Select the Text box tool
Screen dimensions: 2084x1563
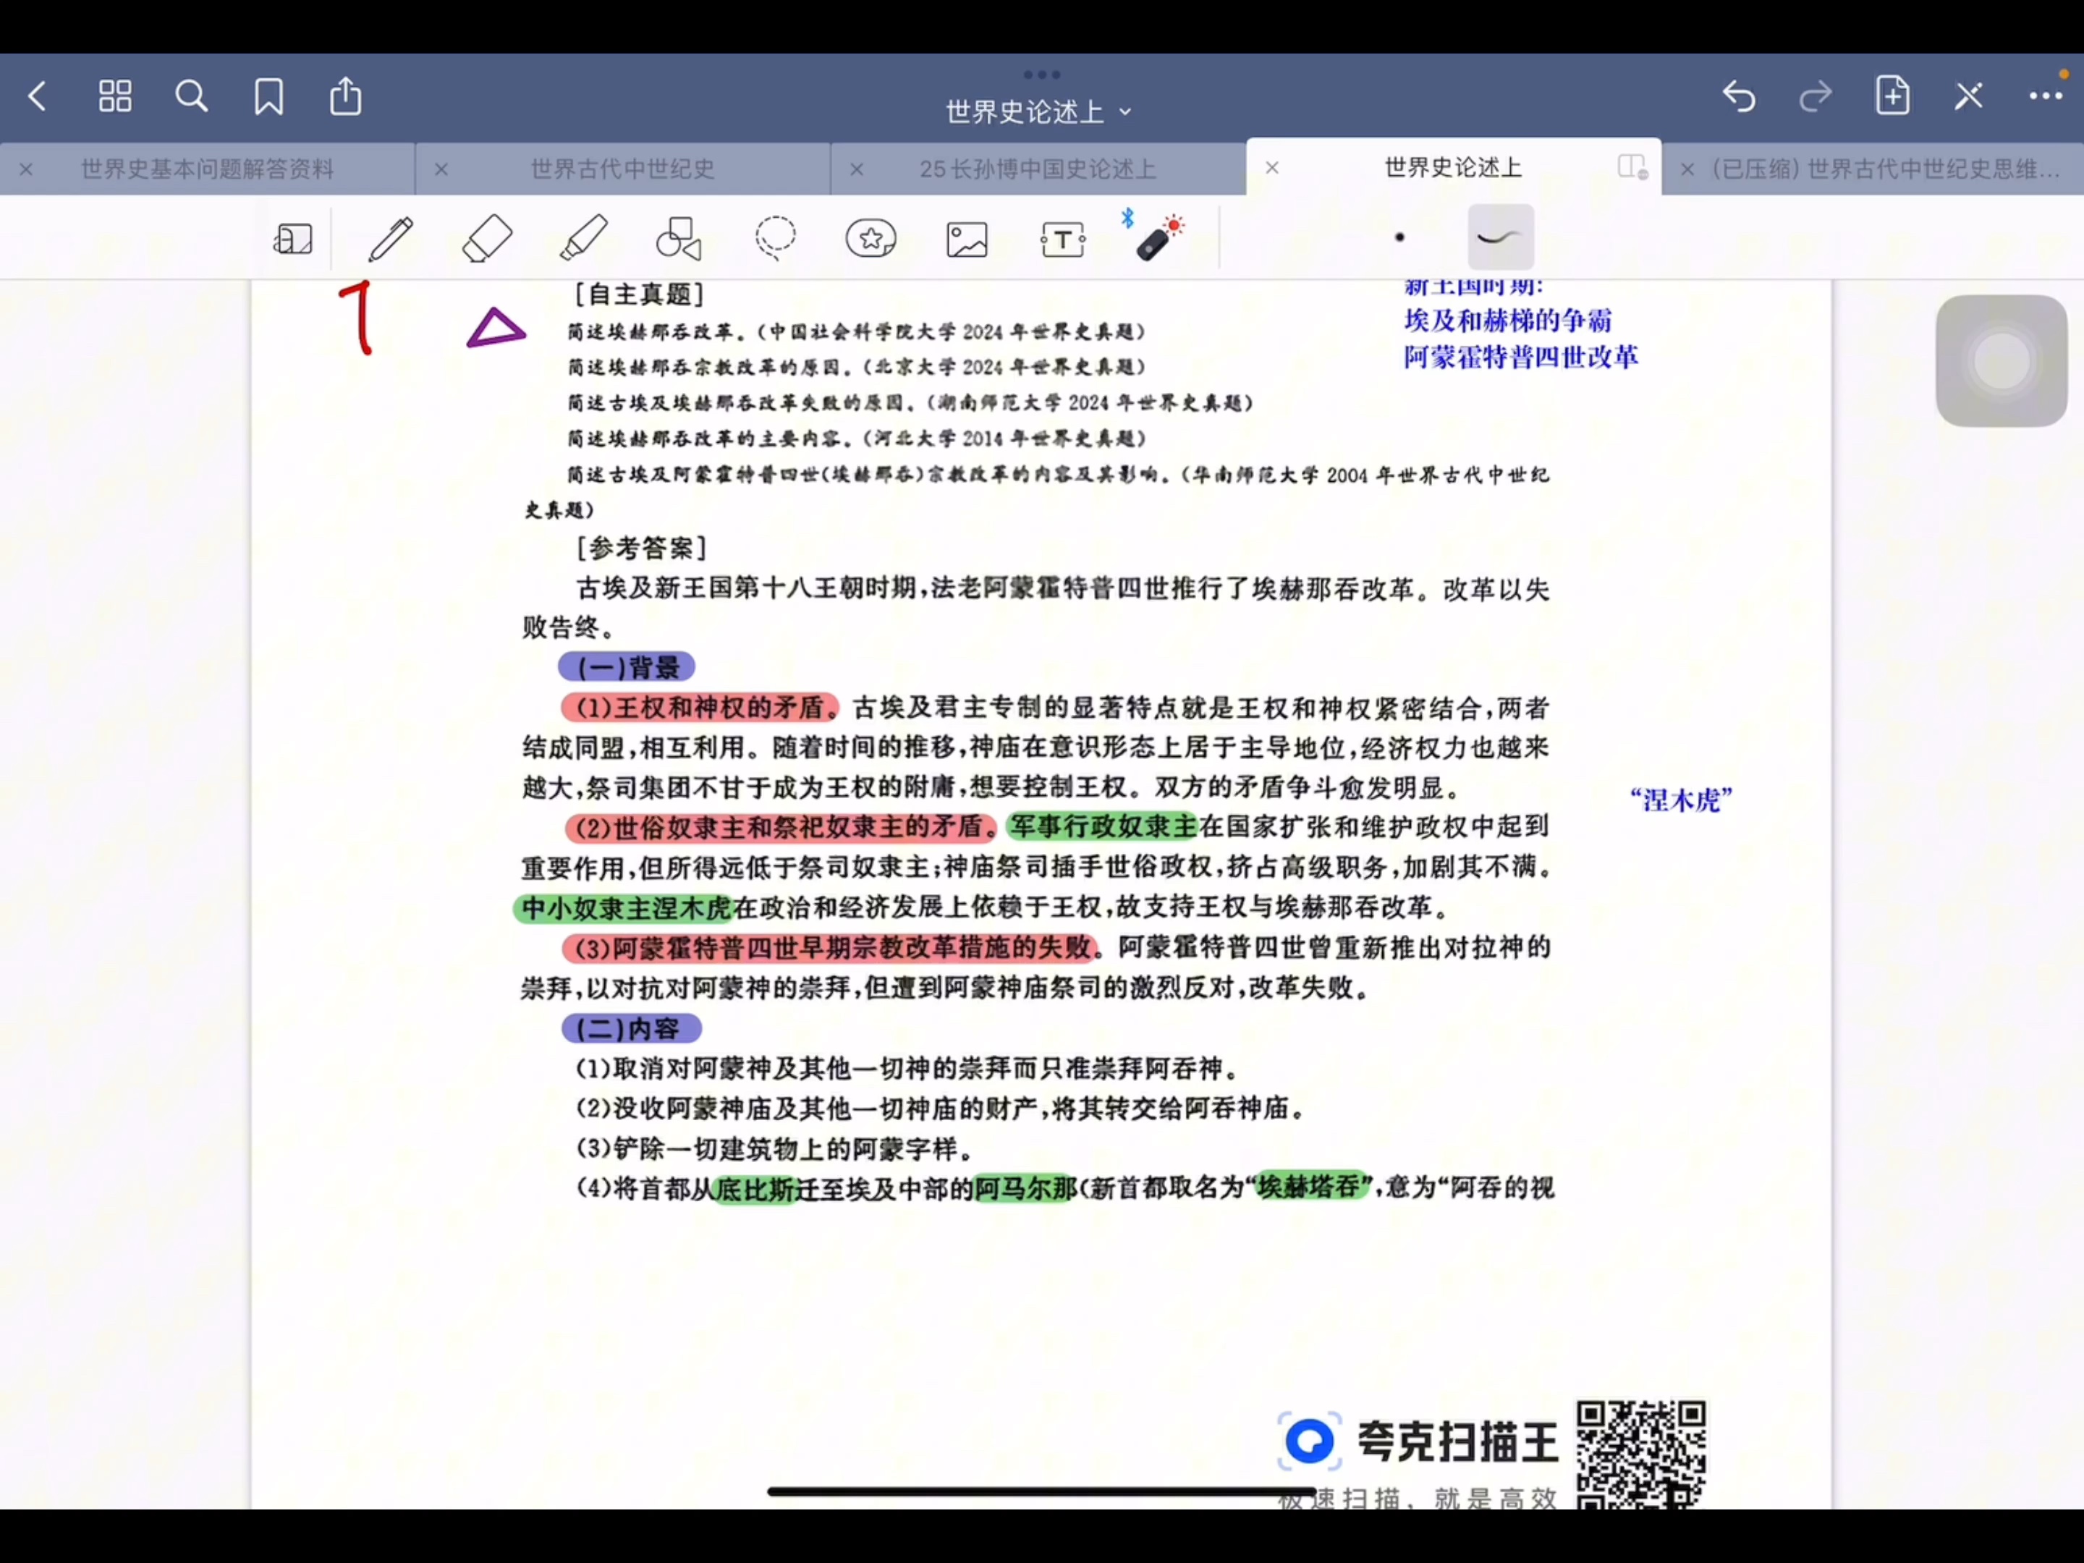coord(1064,240)
